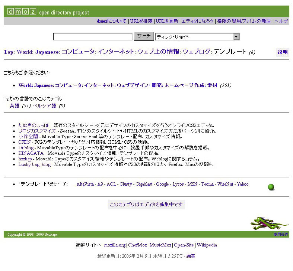Search テンプレート on Yahoo
Viewport: 293px width, 271px height.
tap(243, 184)
